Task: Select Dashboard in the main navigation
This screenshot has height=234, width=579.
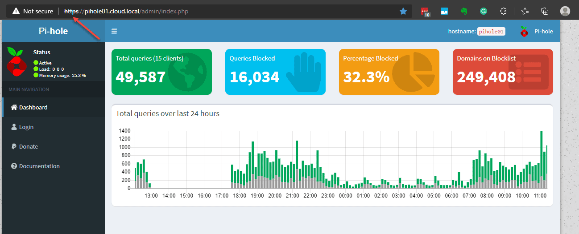Action: point(54,107)
